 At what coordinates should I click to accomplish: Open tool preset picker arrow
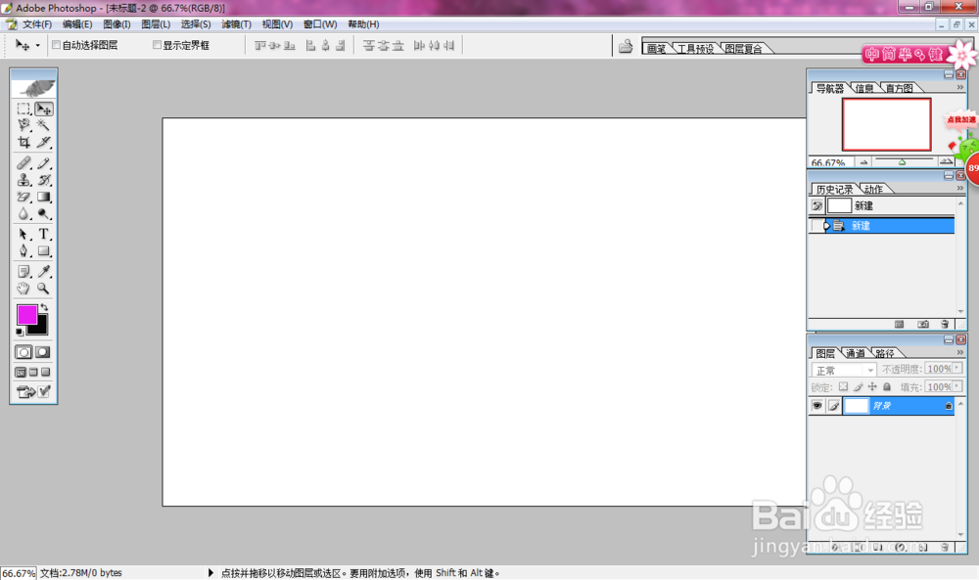point(37,46)
